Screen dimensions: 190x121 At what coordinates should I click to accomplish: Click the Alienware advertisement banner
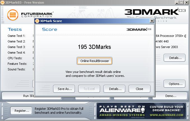tap(141, 111)
